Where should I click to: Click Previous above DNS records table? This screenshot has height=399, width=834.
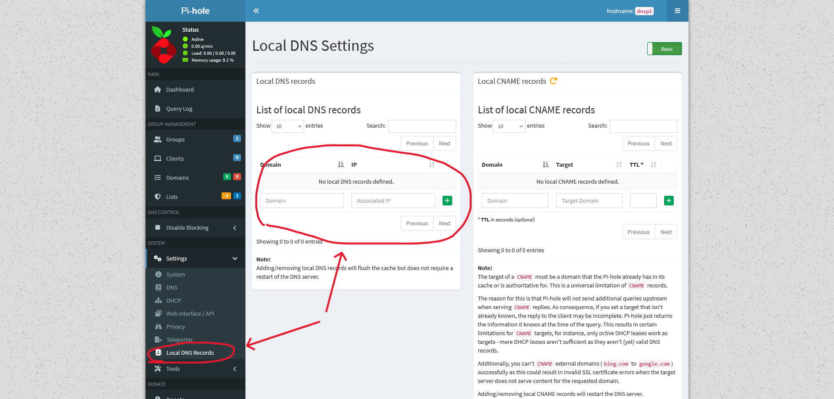417,143
